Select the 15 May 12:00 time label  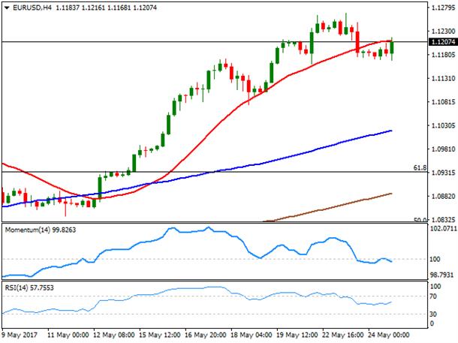[x=159, y=335]
